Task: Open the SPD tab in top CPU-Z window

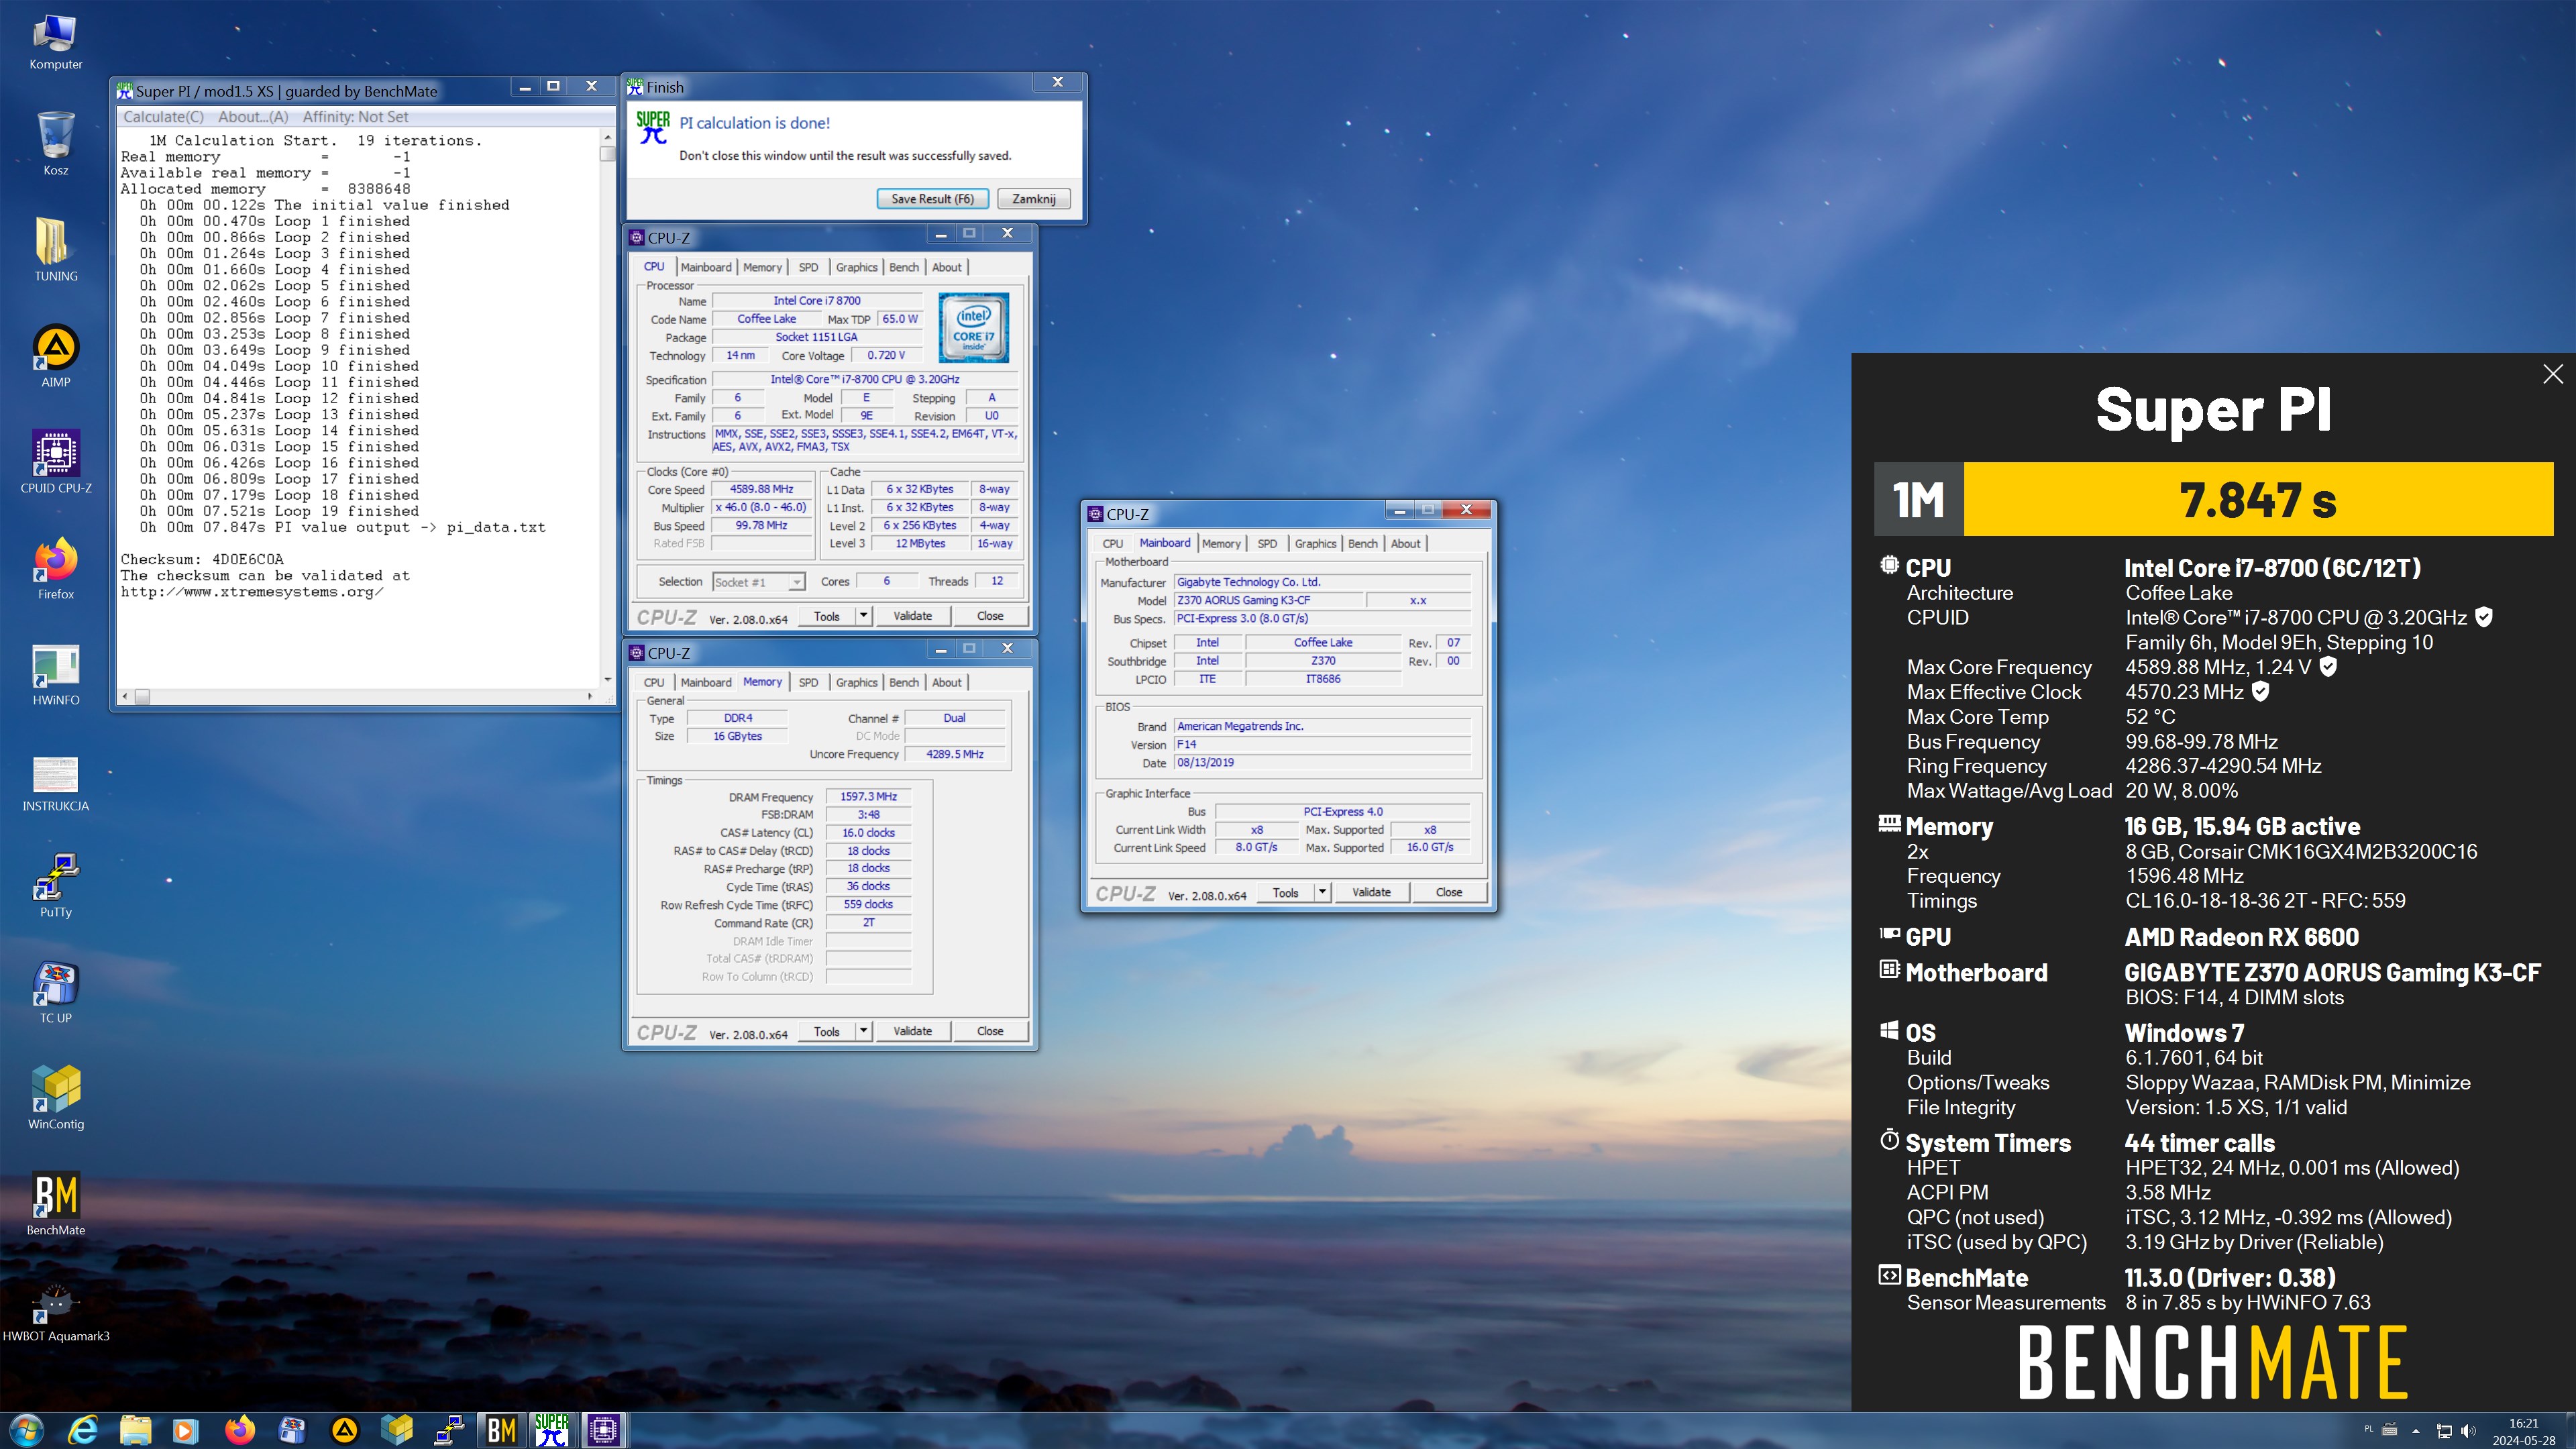Action: pos(808,267)
